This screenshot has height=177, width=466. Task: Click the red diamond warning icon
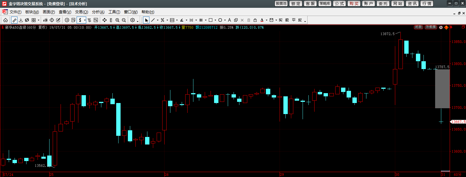[446, 27]
